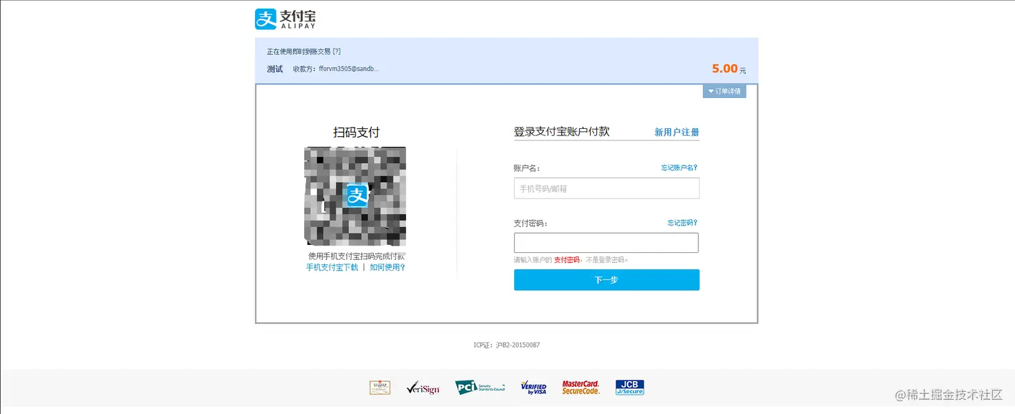Open 新用户注册 new user registration

pyautogui.click(x=677, y=132)
